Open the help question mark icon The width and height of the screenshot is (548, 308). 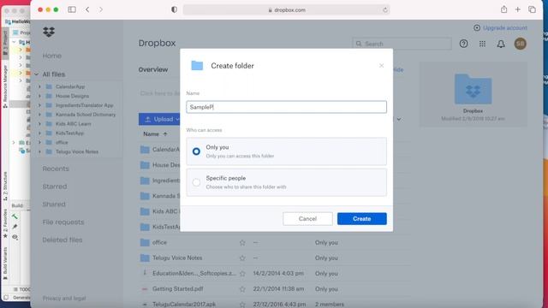pyautogui.click(x=463, y=44)
